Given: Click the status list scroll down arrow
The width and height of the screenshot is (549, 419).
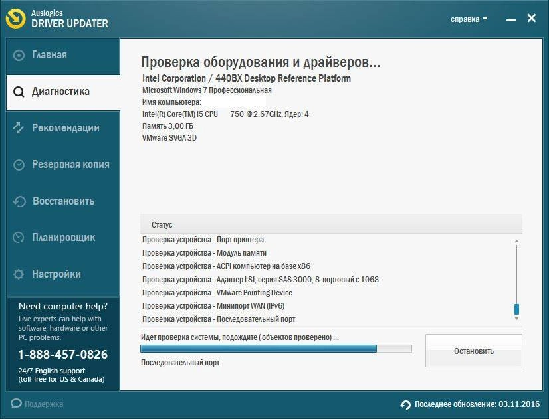Looking at the screenshot, I should coord(517,319).
